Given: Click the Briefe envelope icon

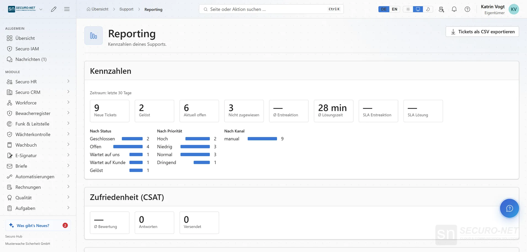Looking at the screenshot, I should pos(10,166).
